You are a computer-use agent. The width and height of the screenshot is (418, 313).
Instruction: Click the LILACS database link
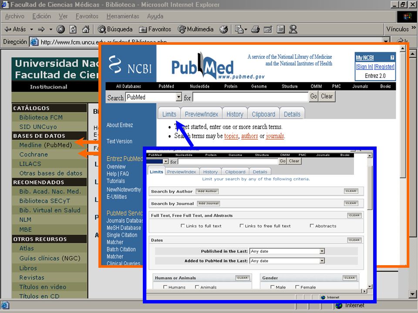pos(30,164)
